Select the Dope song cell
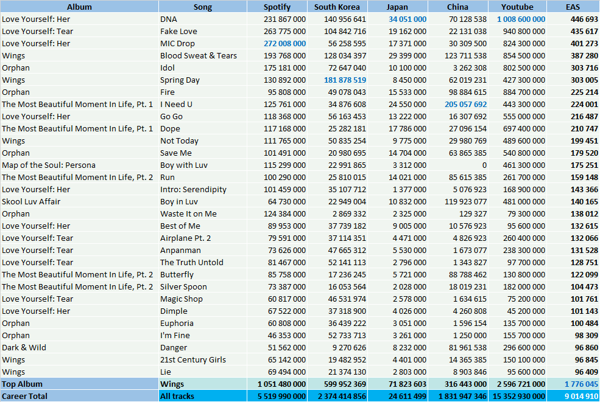 coord(202,128)
